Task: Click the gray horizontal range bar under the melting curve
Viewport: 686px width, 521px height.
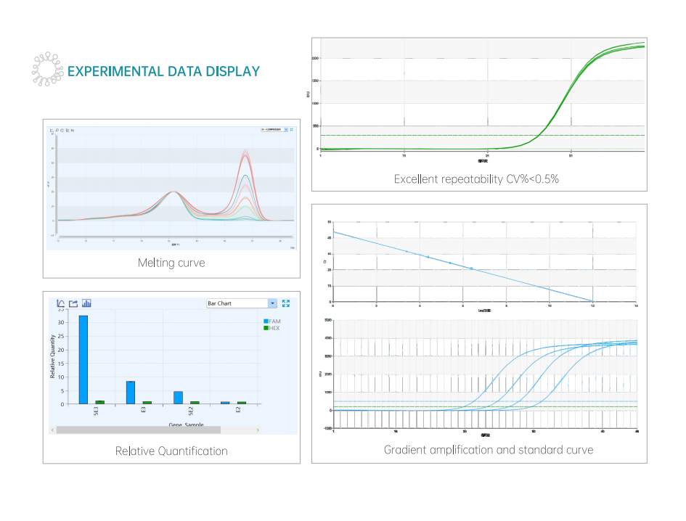Action: click(x=175, y=237)
